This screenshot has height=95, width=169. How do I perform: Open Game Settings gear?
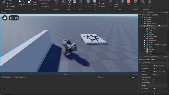pyautogui.click(x=135, y=3)
